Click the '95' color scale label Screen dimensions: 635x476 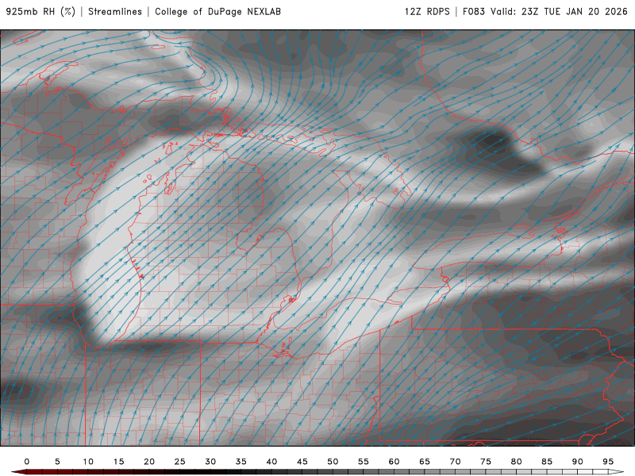(608, 462)
